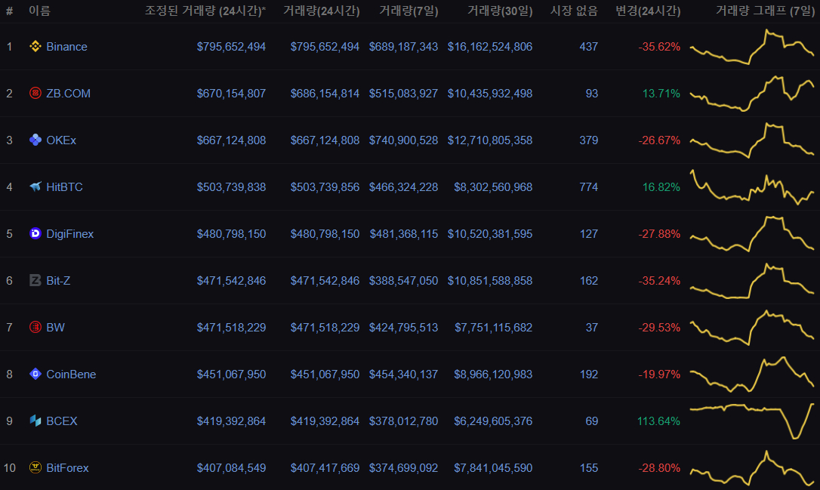Viewport: 820px width, 490px height.
Task: Open the CoinBene exchange link
Action: click(71, 374)
